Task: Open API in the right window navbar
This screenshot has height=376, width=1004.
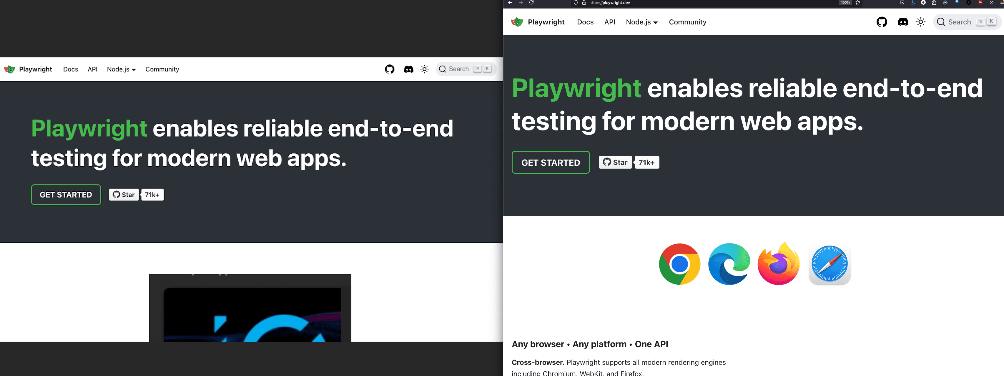Action: coord(610,22)
